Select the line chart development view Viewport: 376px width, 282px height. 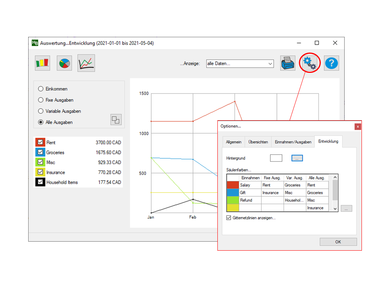tap(86, 63)
